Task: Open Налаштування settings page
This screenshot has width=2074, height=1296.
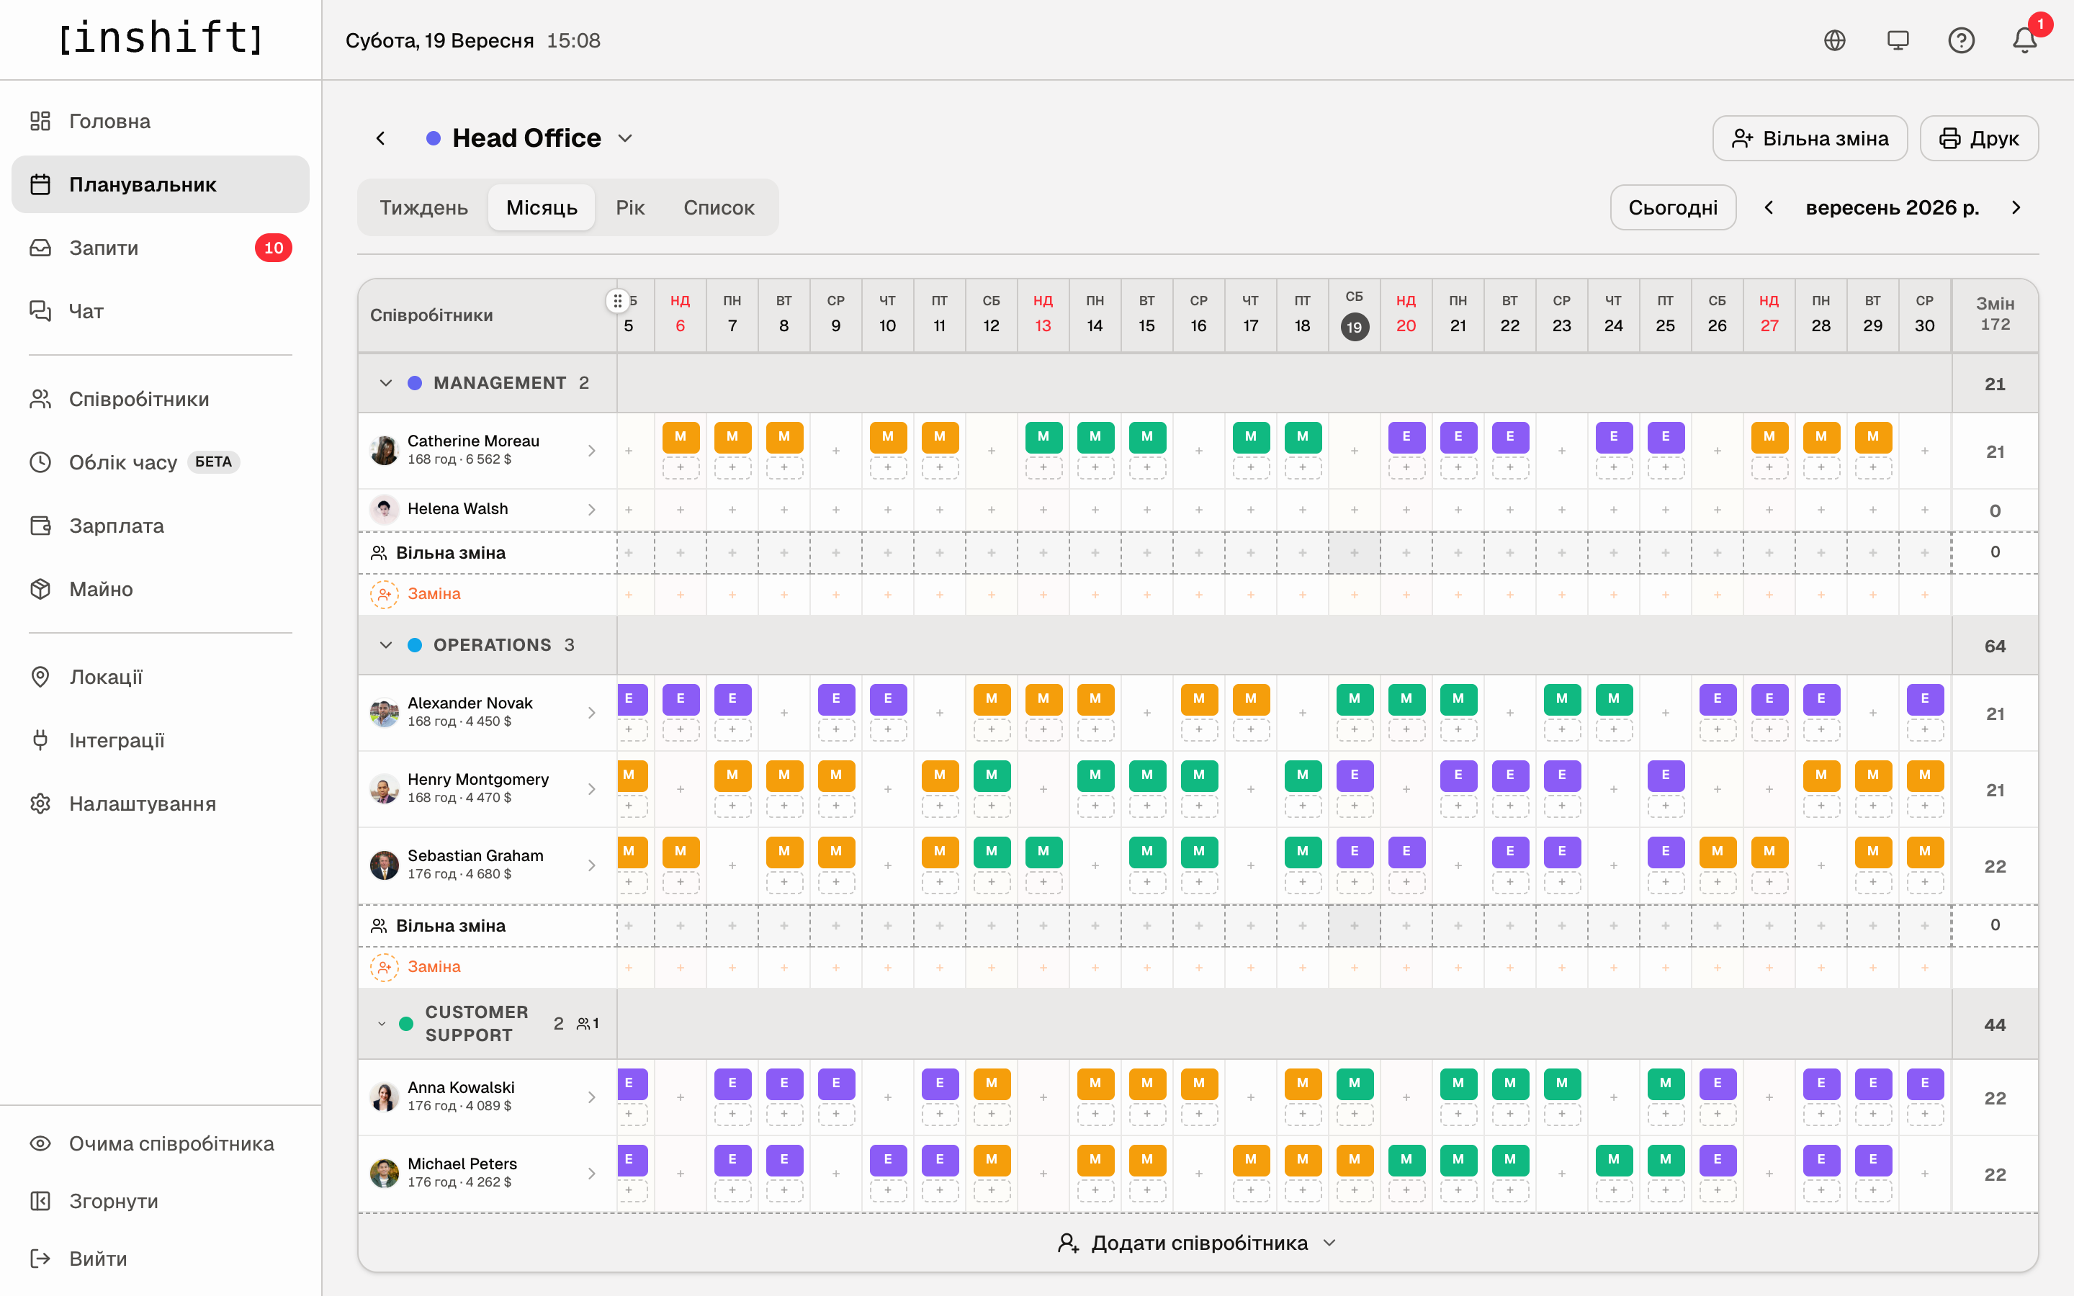Action: (161, 804)
